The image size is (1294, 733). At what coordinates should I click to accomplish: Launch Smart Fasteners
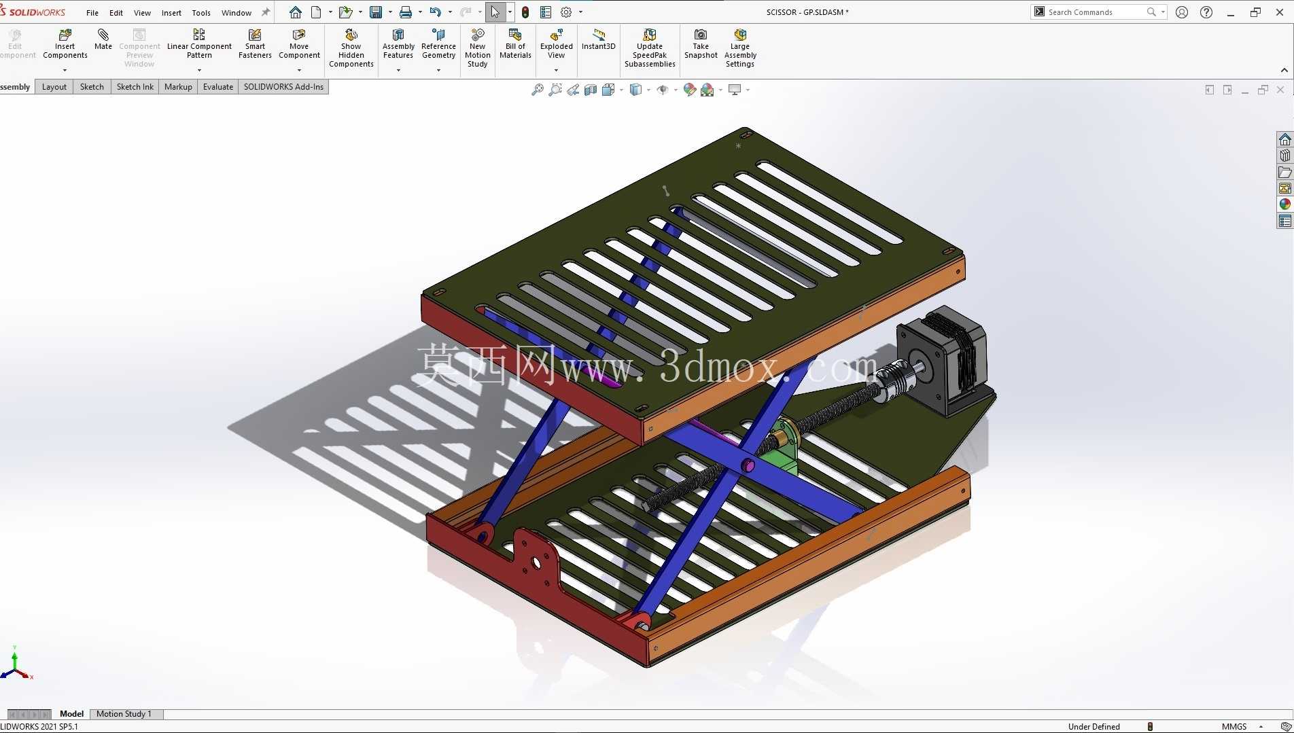[x=255, y=43]
